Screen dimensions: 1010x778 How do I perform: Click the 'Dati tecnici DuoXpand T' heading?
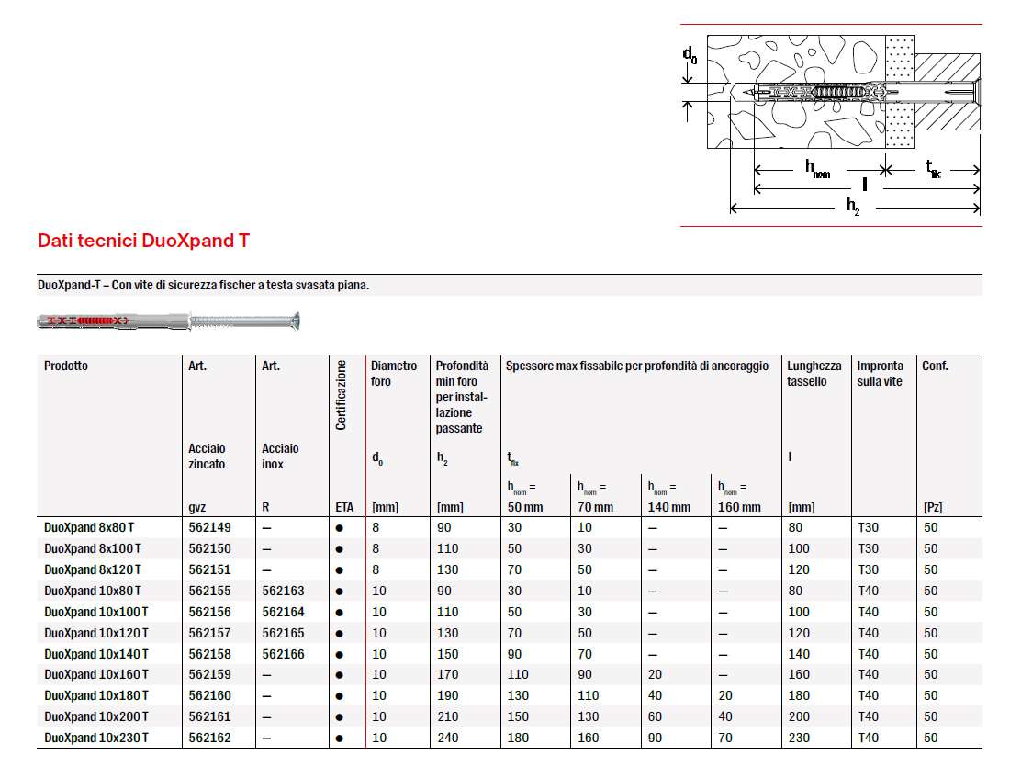(x=143, y=241)
